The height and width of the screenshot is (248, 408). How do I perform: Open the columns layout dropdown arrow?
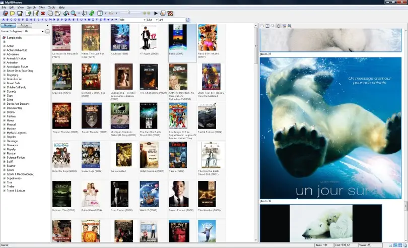pyautogui.click(x=105, y=13)
